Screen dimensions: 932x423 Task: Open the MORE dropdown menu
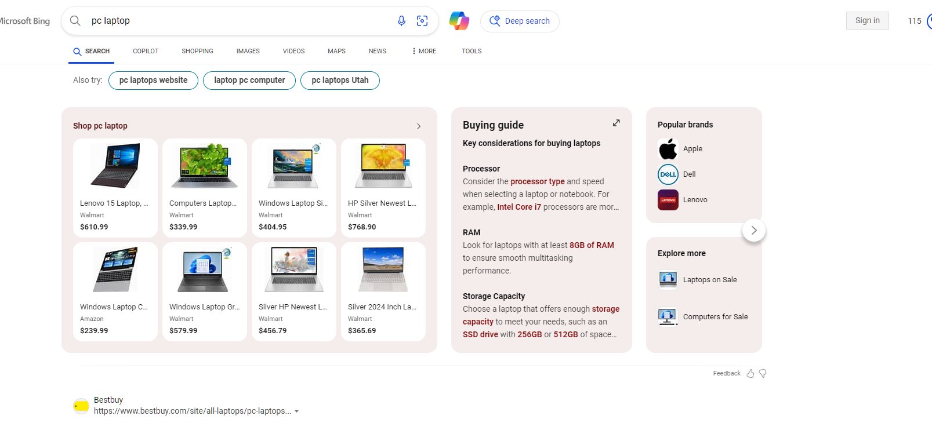424,51
